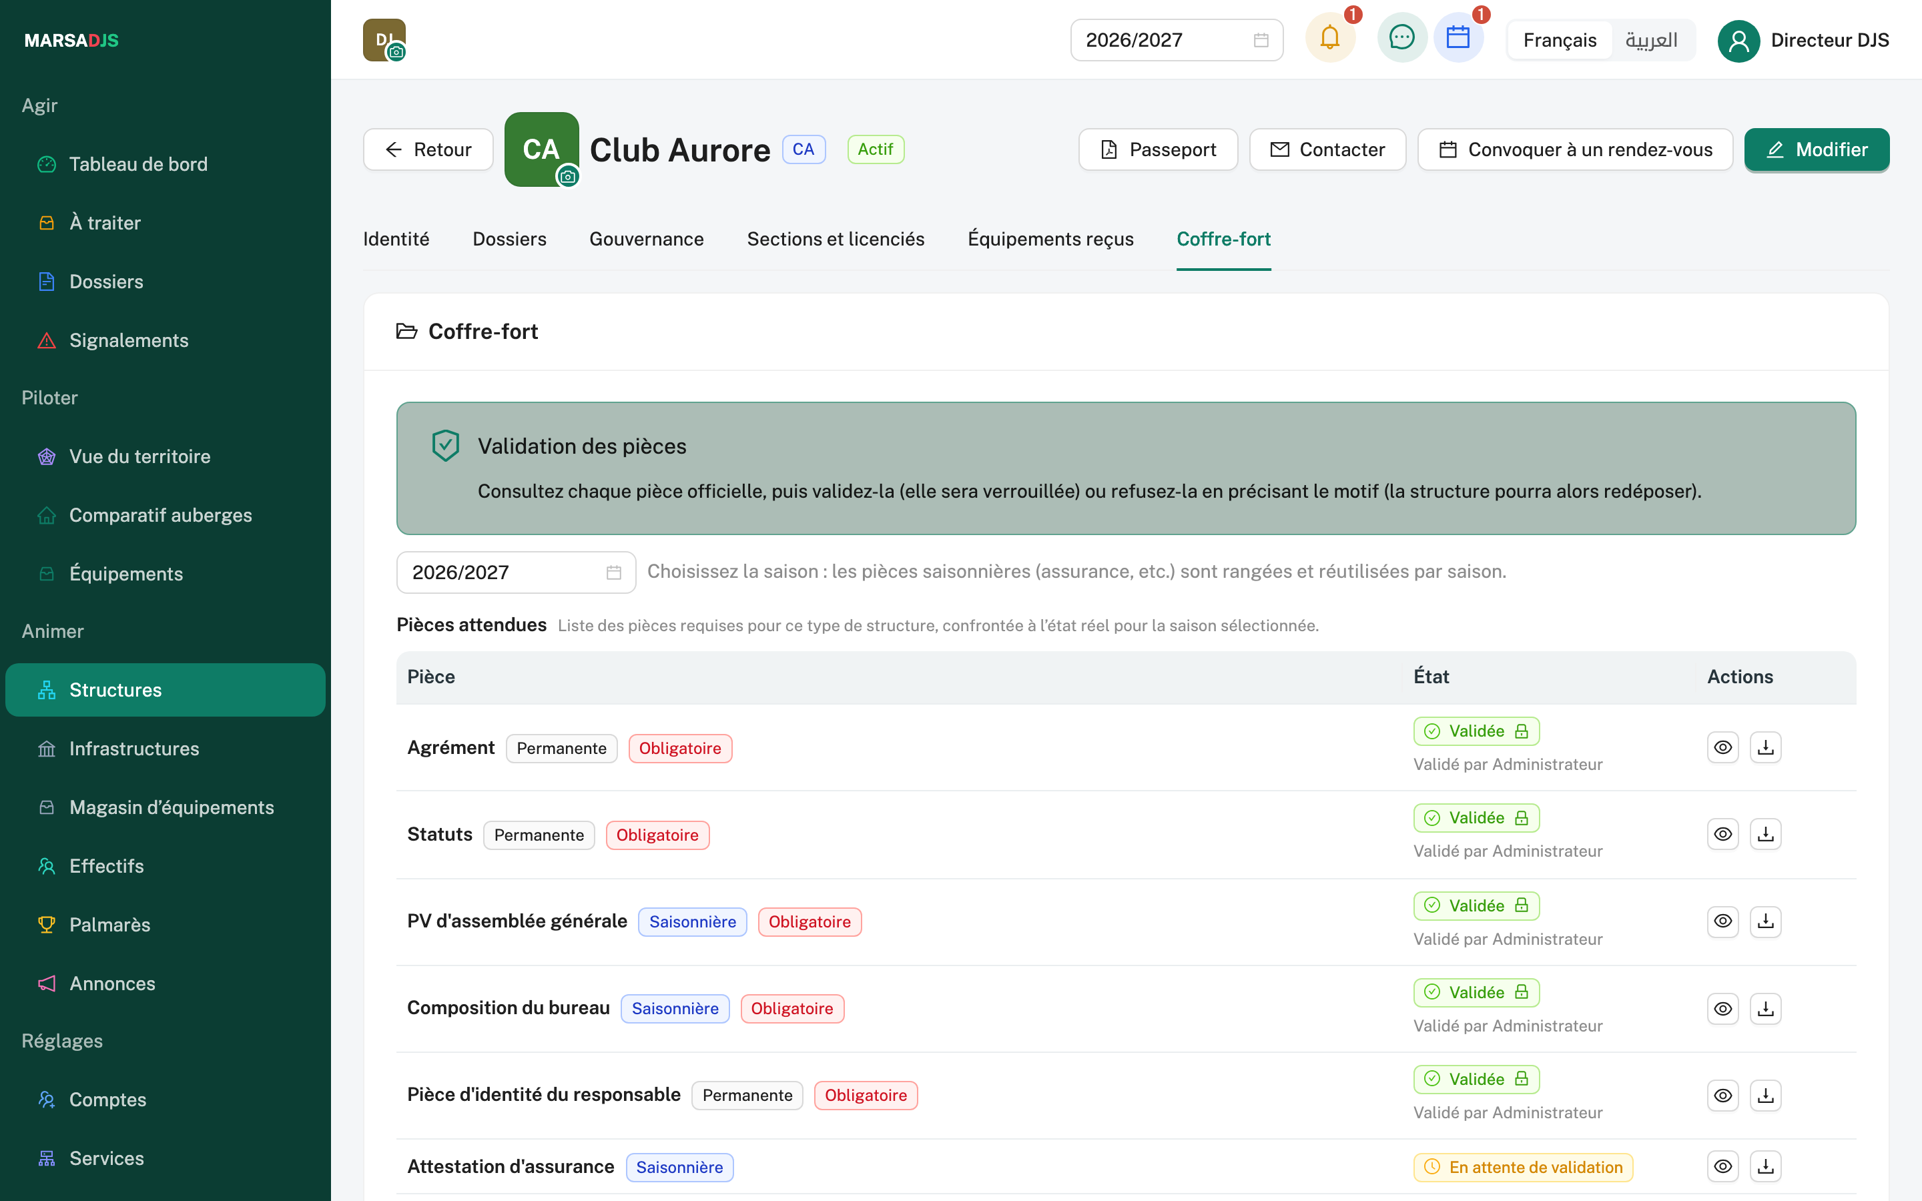Download the Statuts document
Screen dimensions: 1922x1201
(1766, 834)
